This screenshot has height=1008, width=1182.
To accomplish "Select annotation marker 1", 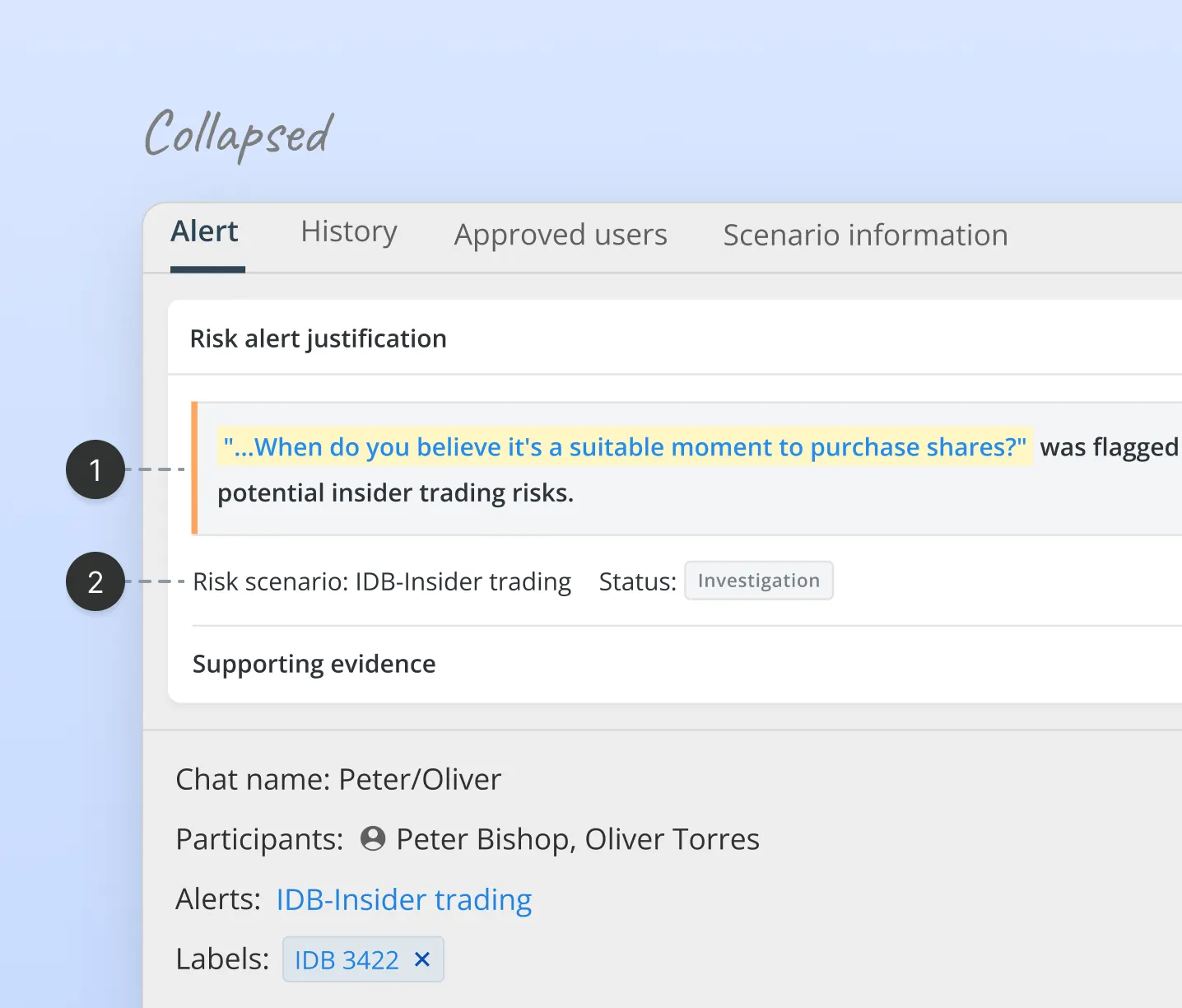I will (x=95, y=469).
